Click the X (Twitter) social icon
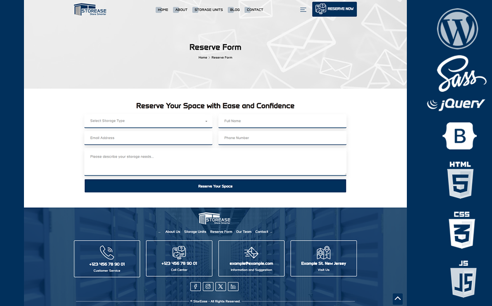Image resolution: width=492 pixels, height=306 pixels. (x=220, y=287)
